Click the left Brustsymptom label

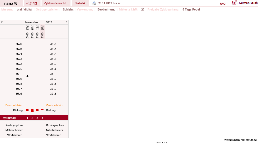[14, 125]
